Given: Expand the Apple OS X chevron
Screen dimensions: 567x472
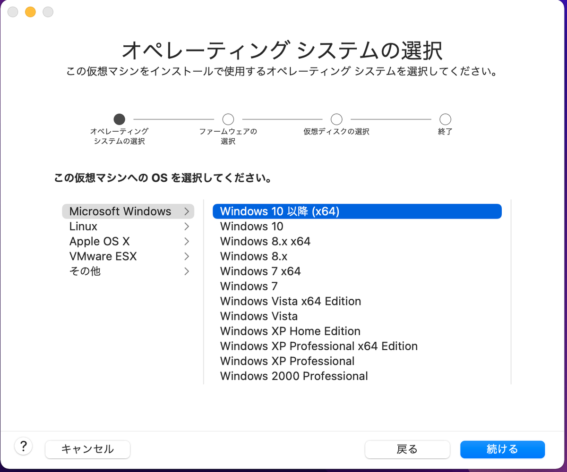Looking at the screenshot, I should (x=187, y=241).
